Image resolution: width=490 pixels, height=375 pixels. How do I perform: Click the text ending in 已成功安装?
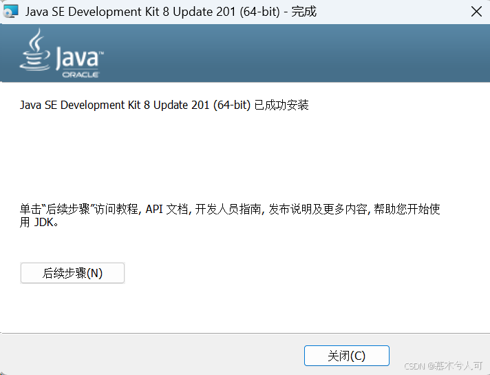164,105
